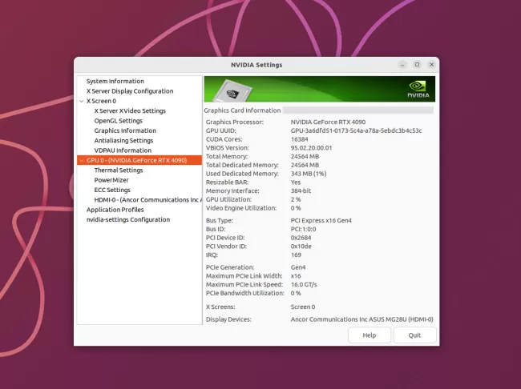521x389 pixels.
Task: Click Maximum PCIe Link Speed 16.0 GT/s
Action: tap(304, 284)
